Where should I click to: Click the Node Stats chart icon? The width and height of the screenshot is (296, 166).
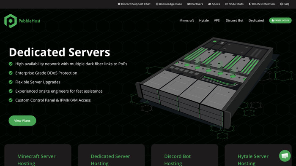coord(227,4)
